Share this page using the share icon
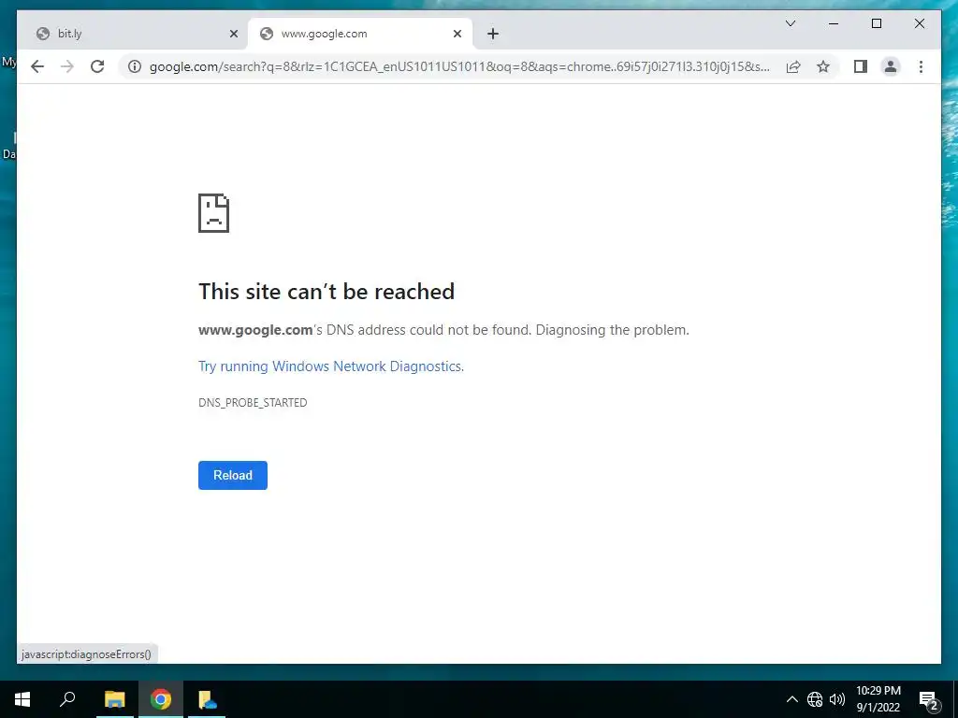Viewport: 958px width, 718px height. 793,66
